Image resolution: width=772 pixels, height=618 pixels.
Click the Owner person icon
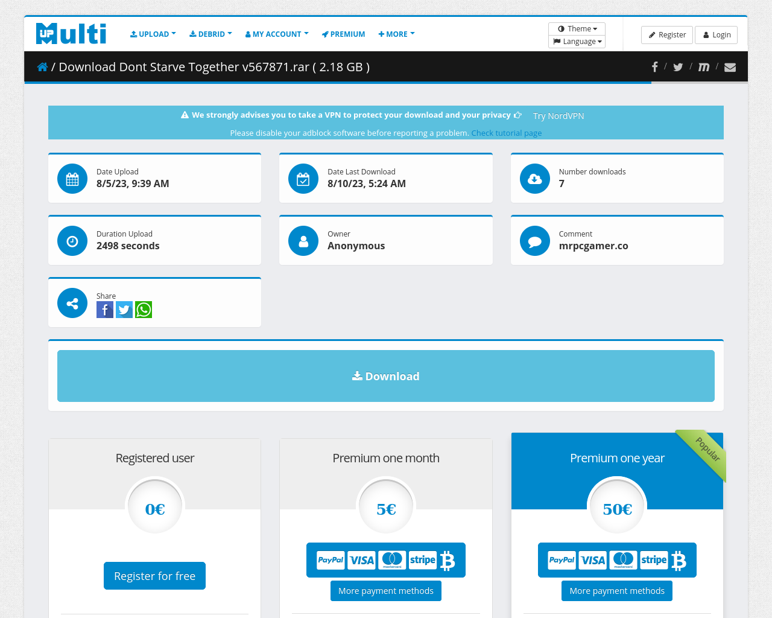pos(303,241)
